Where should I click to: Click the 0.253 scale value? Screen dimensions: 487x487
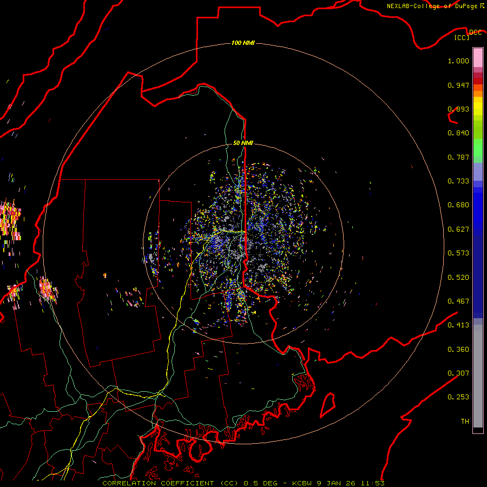pos(458,397)
